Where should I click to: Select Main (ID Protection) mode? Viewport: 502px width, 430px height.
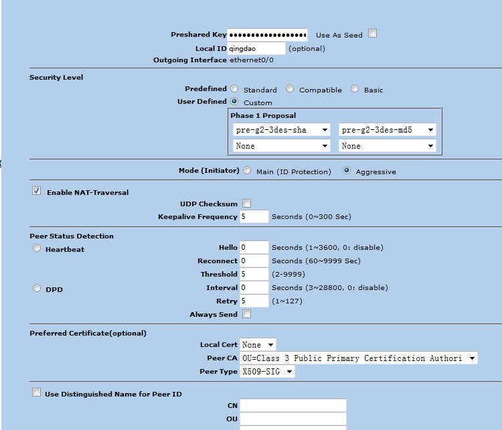[x=247, y=170]
